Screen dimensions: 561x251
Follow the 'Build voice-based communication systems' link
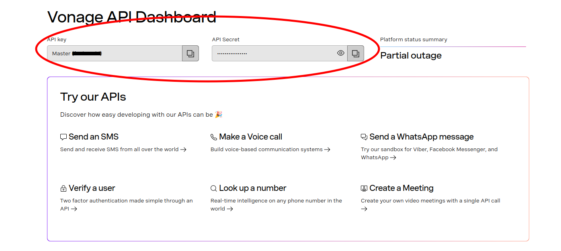[x=270, y=150]
